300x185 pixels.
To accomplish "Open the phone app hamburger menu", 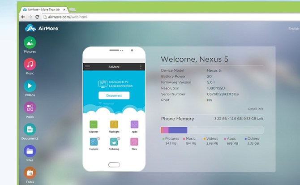I will pyautogui.click(x=87, y=67).
